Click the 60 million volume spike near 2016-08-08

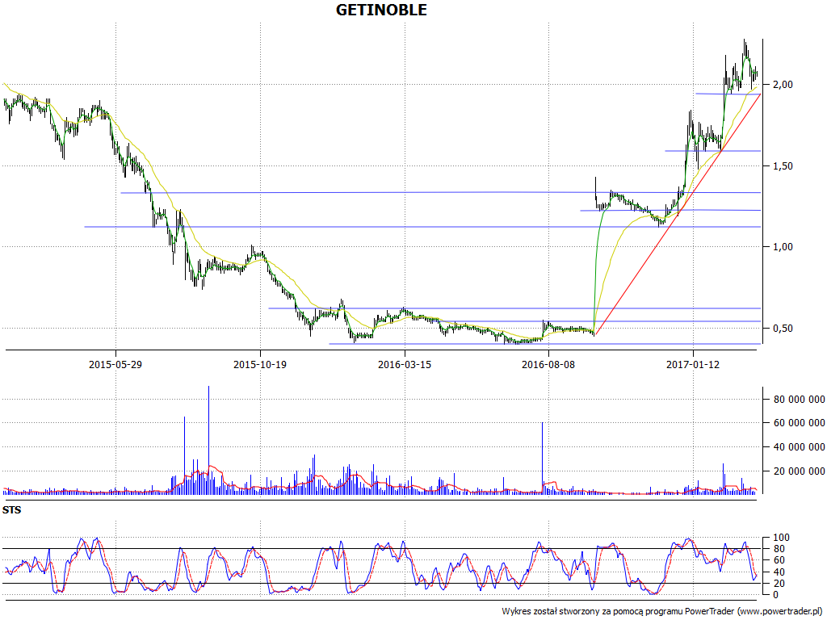tap(542, 459)
